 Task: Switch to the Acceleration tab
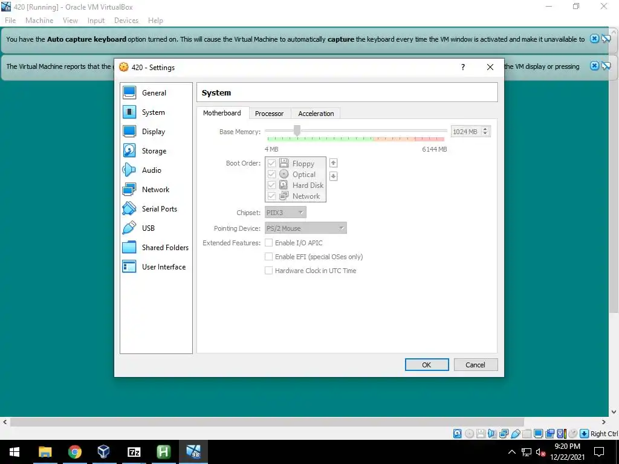click(x=316, y=113)
